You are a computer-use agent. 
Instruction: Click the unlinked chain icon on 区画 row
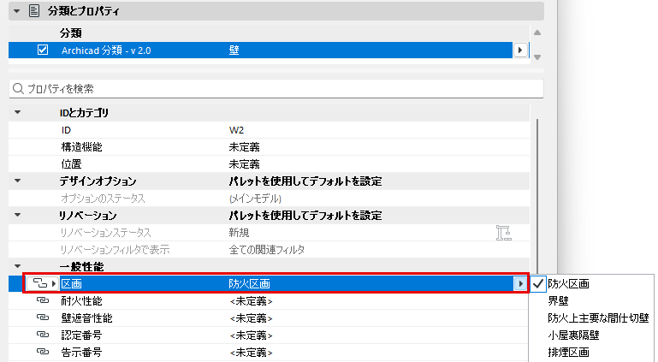40,283
